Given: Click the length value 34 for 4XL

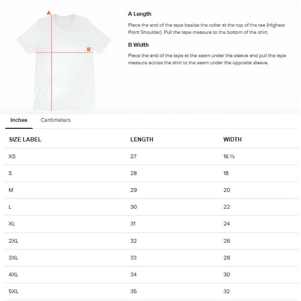Looking at the screenshot, I should pos(134,275).
